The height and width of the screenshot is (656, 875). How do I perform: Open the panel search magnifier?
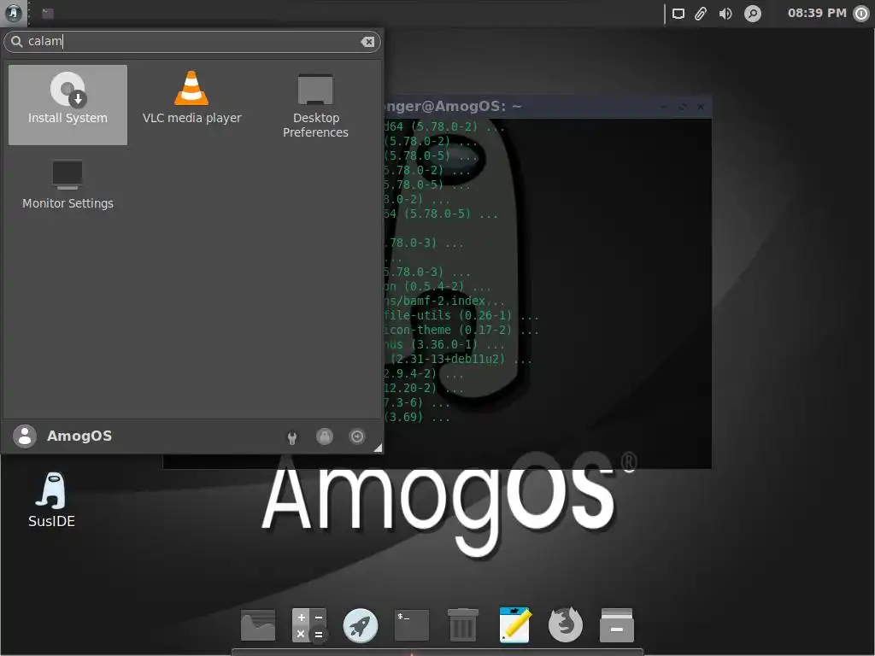753,14
